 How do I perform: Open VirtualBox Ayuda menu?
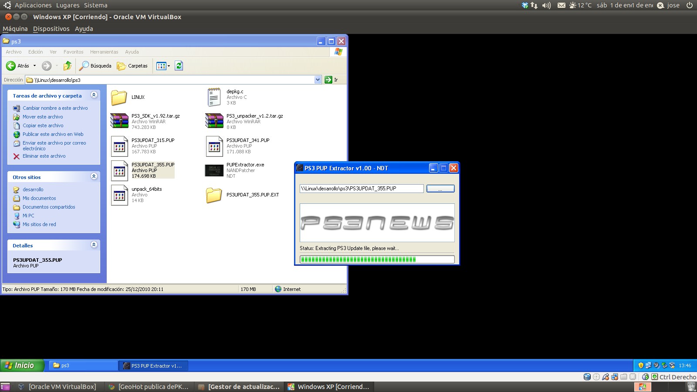coord(84,29)
